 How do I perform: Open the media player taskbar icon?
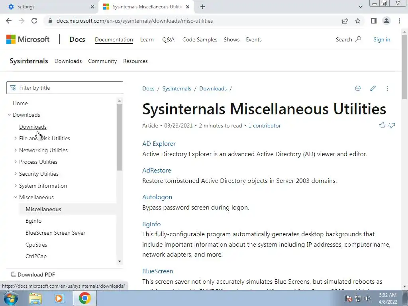pyautogui.click(x=60, y=298)
